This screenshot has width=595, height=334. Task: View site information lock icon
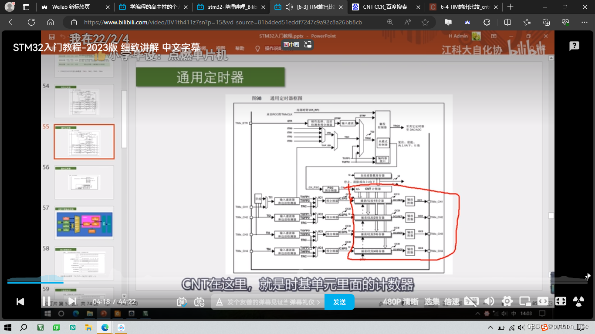tap(74, 22)
